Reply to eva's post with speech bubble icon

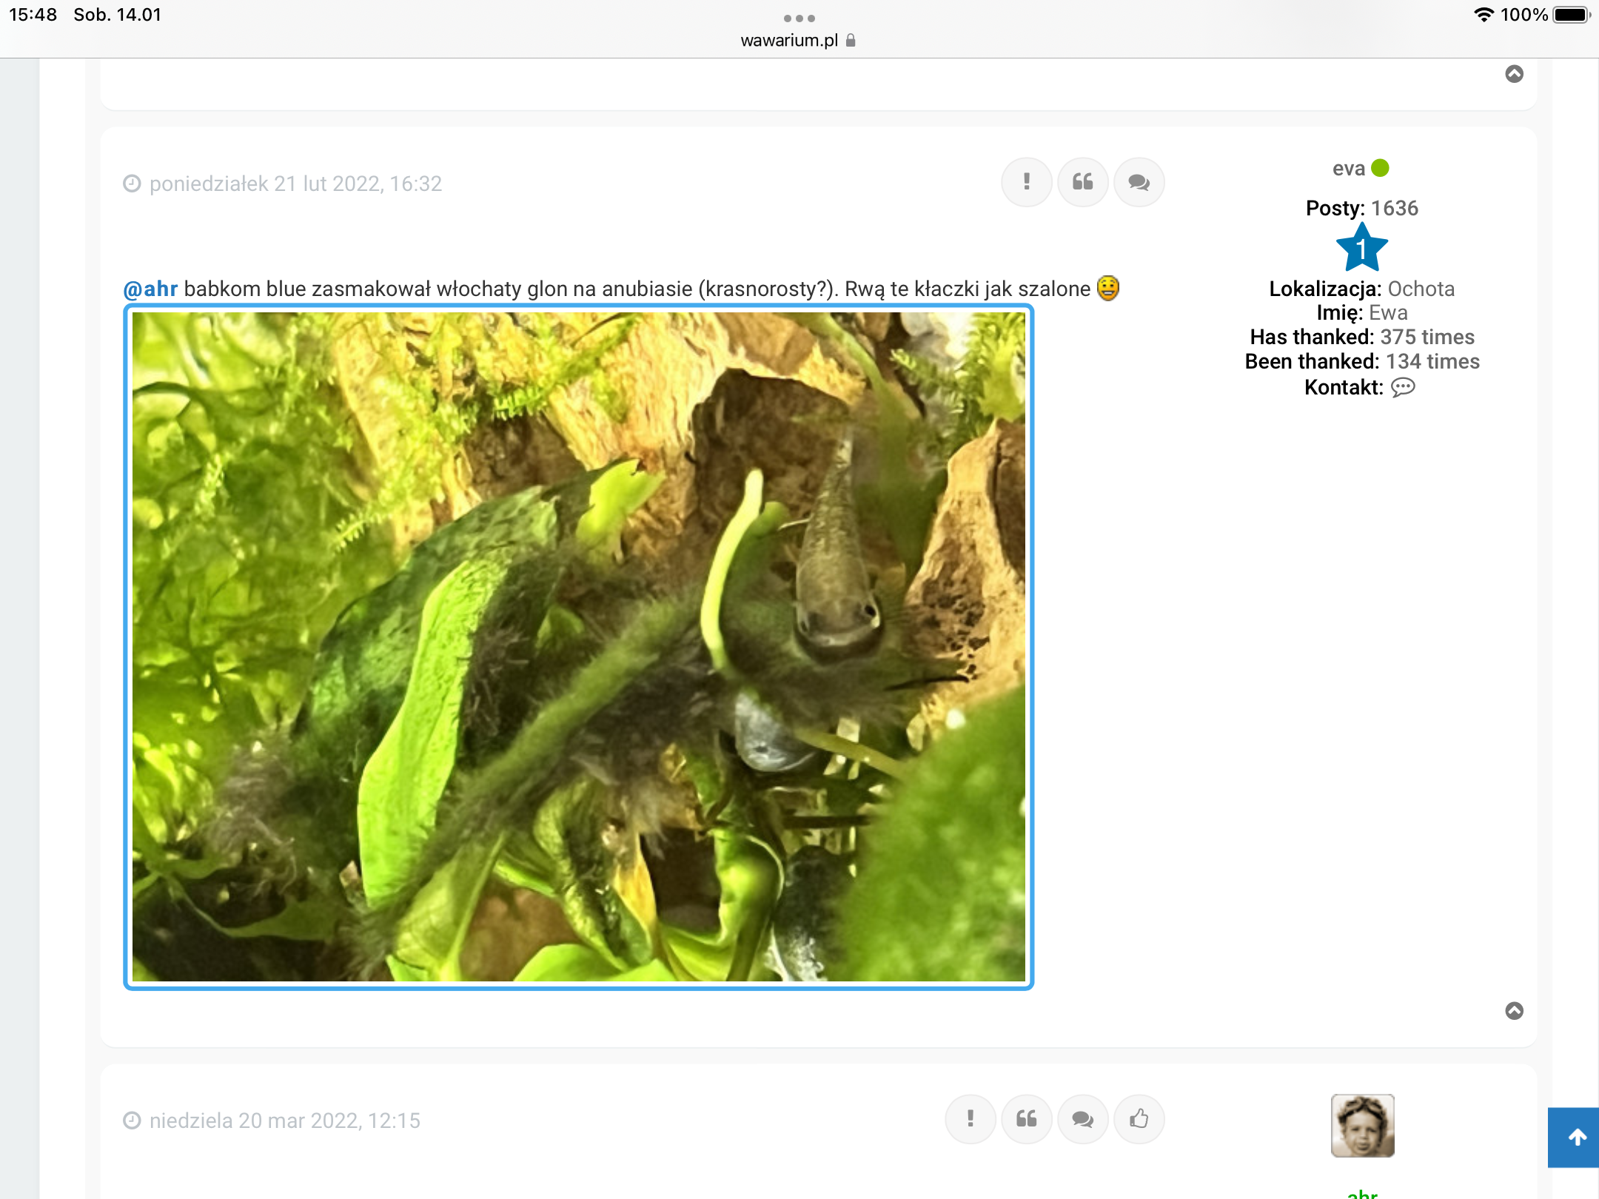point(1139,182)
